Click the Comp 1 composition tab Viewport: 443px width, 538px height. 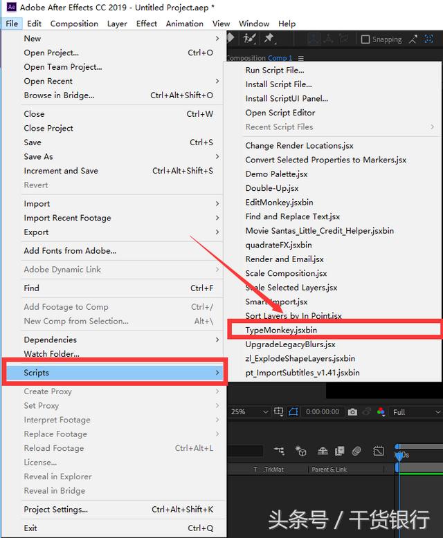(x=280, y=58)
